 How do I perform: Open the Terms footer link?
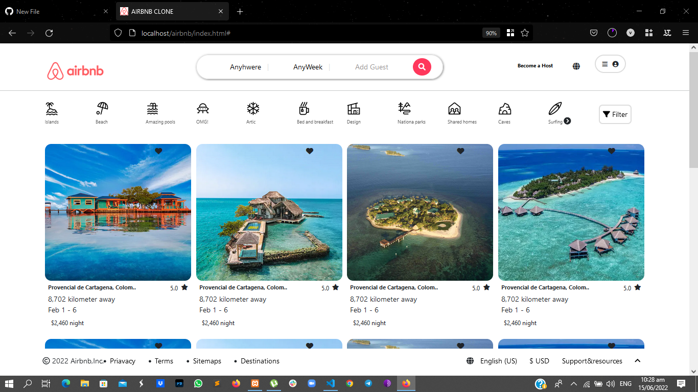point(164,361)
